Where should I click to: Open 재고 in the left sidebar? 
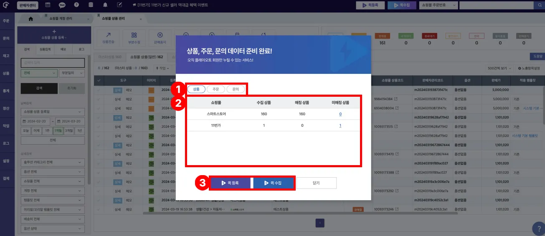(6, 55)
